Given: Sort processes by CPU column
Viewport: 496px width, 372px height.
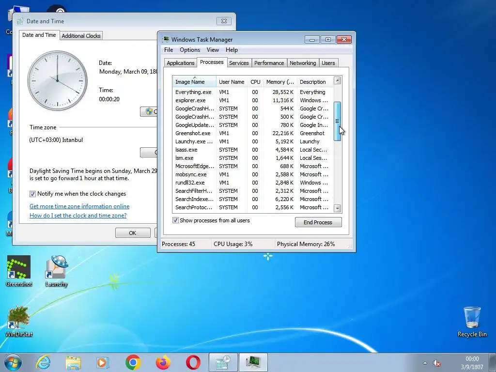Looking at the screenshot, I should (255, 81).
